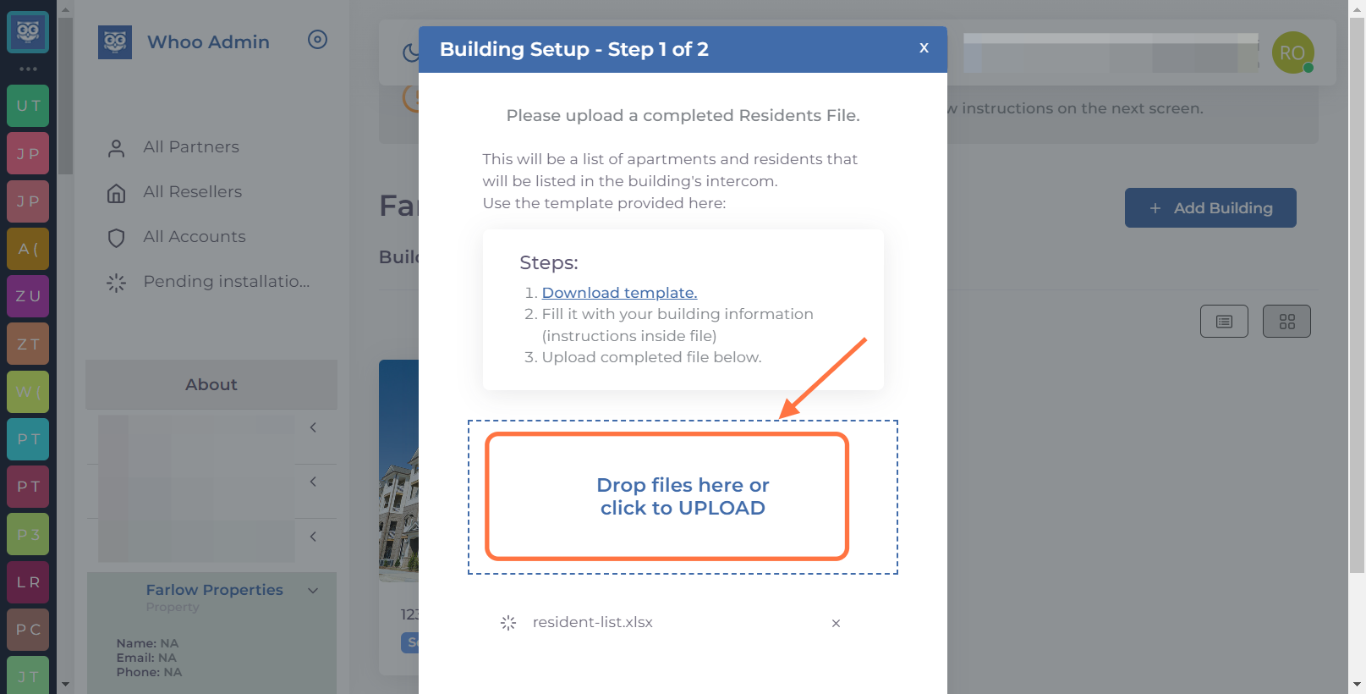This screenshot has width=1366, height=694.
Task: Open the LR workspace tile
Action: [x=28, y=582]
